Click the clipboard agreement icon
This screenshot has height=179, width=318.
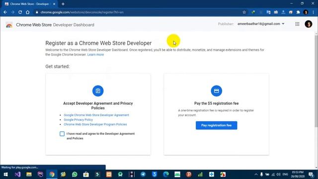[98, 90]
